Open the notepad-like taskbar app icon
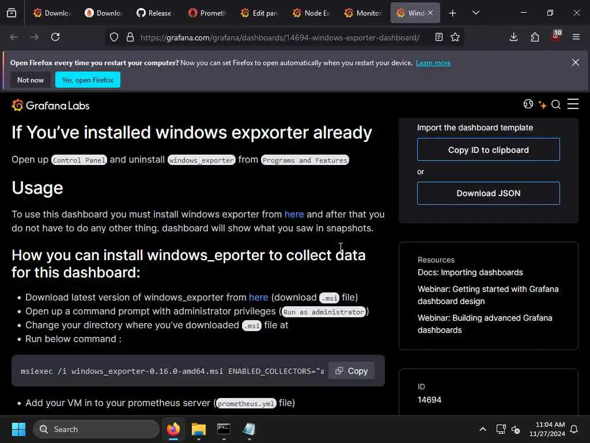Screen dimensions: 590x443 249,429
